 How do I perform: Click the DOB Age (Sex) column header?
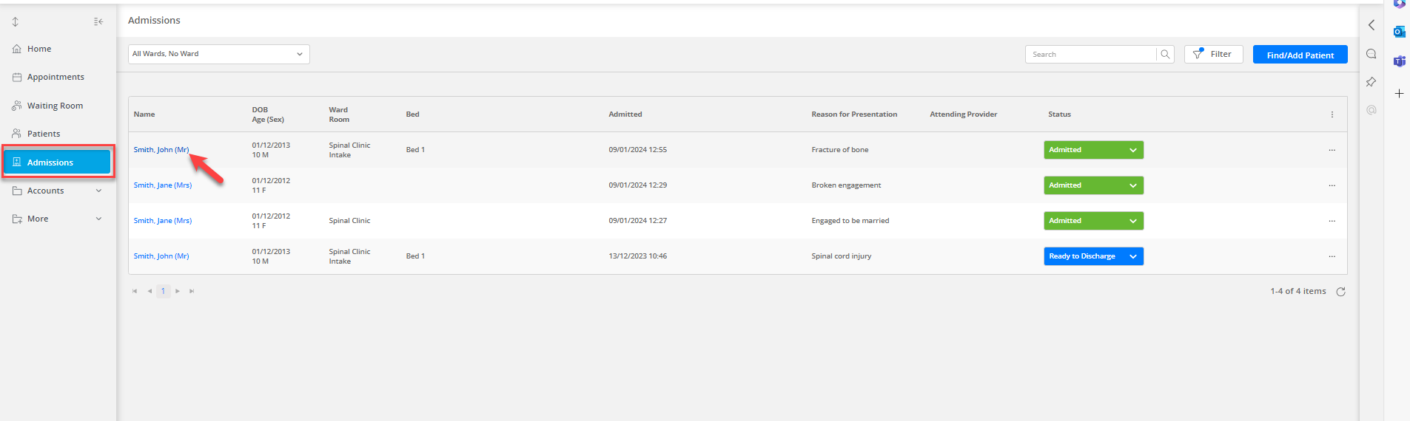click(268, 114)
